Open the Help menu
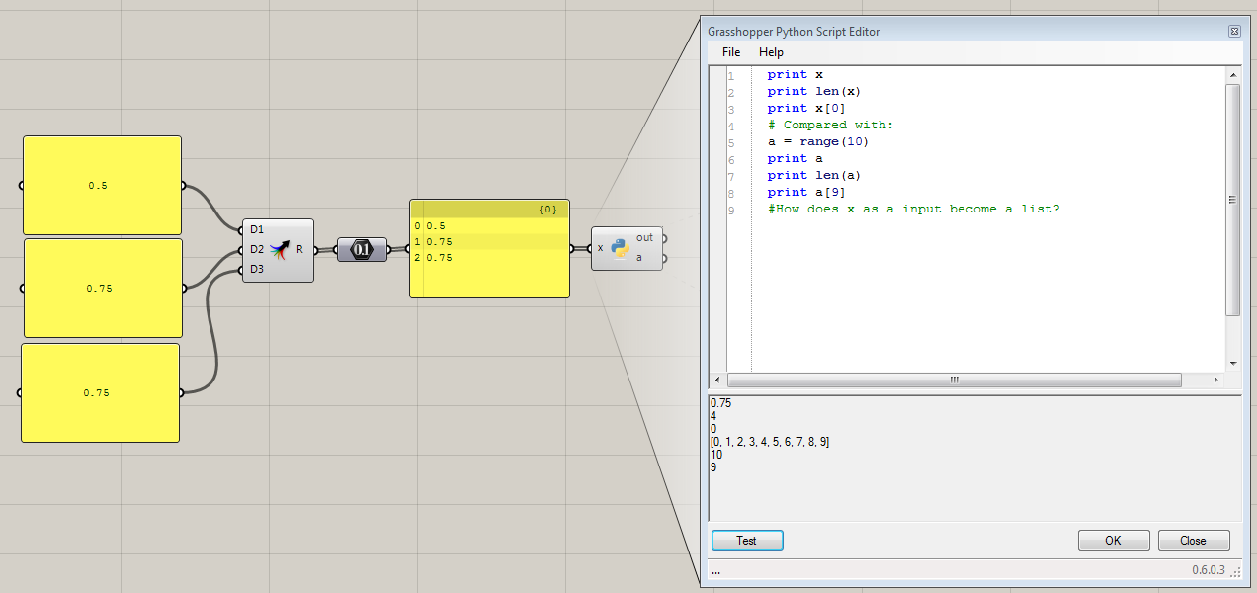 click(x=771, y=52)
